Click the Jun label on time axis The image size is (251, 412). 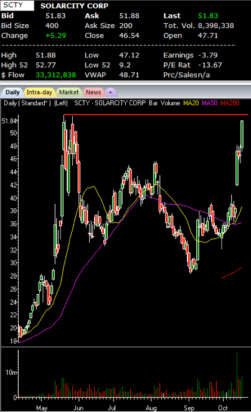click(x=78, y=408)
